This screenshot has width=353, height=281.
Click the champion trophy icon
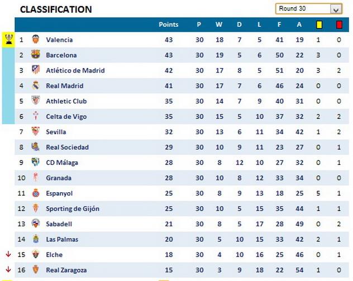(x=8, y=39)
